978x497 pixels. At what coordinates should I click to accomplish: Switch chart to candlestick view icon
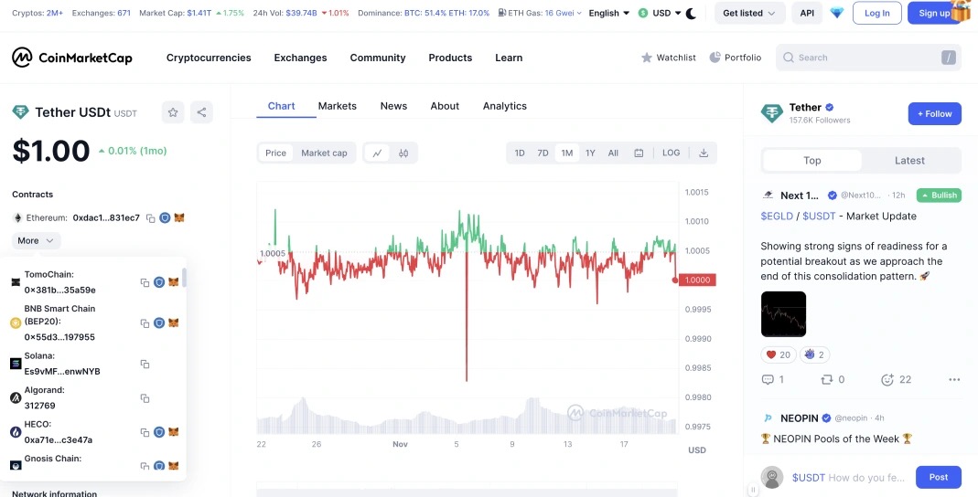click(403, 153)
